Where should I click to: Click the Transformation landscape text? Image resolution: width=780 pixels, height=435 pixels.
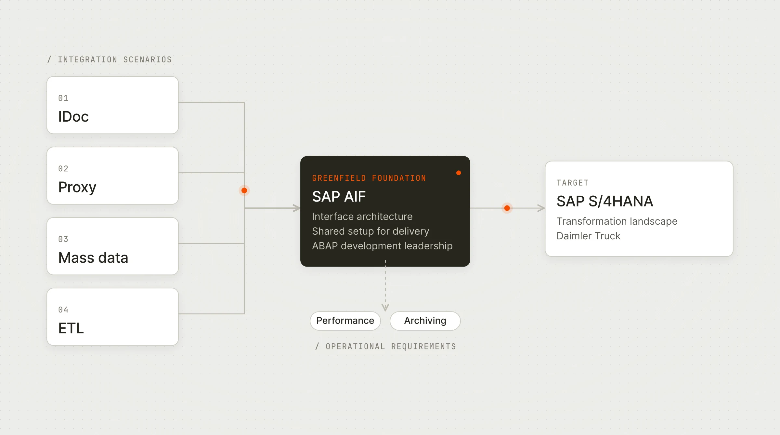[x=617, y=221]
